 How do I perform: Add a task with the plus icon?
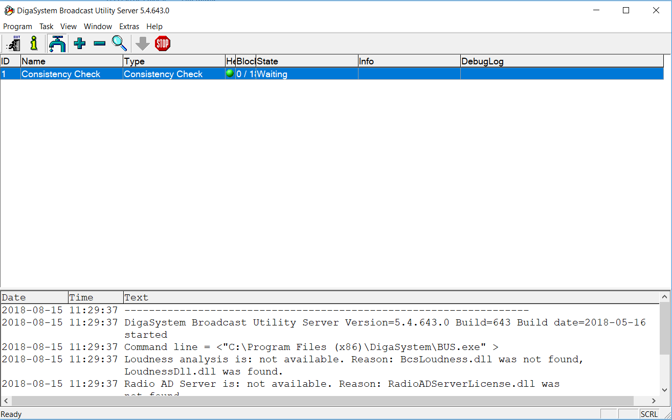coord(80,44)
